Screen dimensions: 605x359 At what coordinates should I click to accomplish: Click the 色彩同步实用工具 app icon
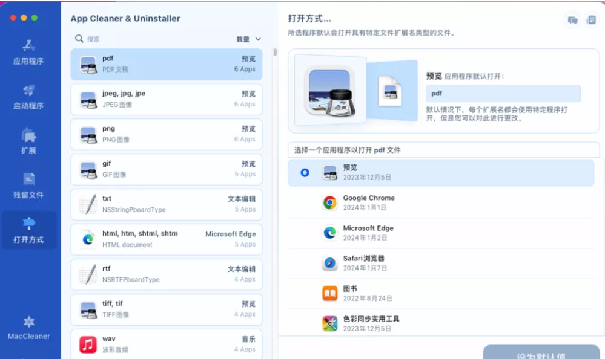[330, 323]
